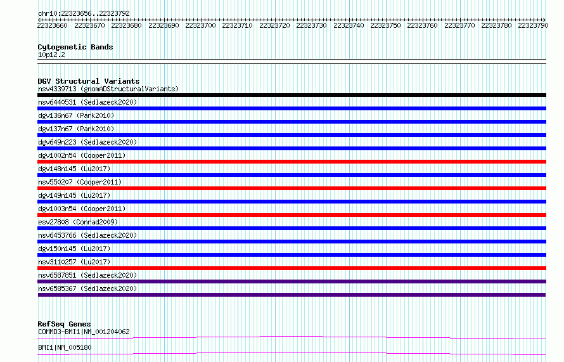This screenshot has width=564, height=362.
Task: Click ruler position 22323690
Action: click(163, 25)
